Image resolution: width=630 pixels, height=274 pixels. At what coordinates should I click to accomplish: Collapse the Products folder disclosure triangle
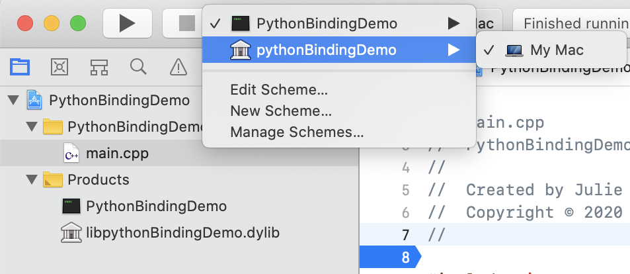coord(32,179)
